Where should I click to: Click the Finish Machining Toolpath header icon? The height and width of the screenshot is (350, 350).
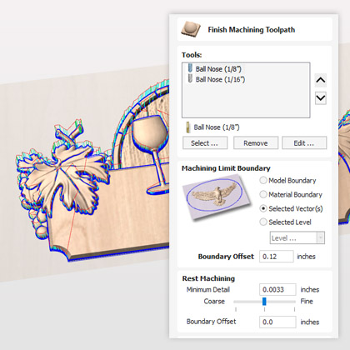coord(191,28)
